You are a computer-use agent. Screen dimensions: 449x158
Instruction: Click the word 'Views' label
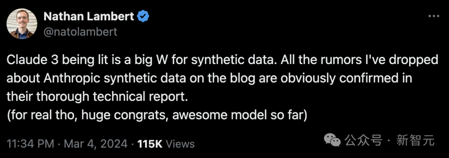(180, 144)
